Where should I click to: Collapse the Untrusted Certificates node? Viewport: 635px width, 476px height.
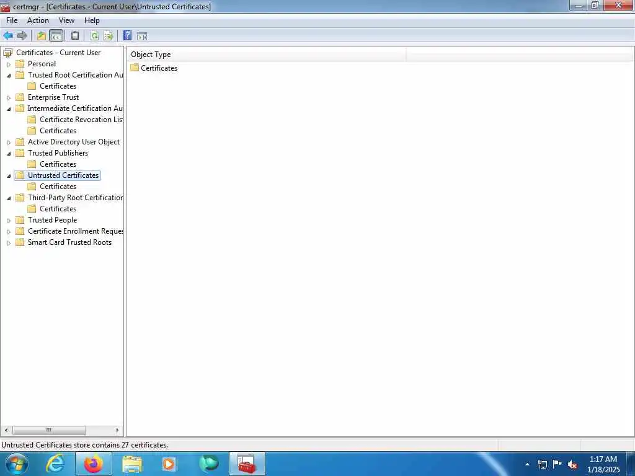click(x=9, y=175)
